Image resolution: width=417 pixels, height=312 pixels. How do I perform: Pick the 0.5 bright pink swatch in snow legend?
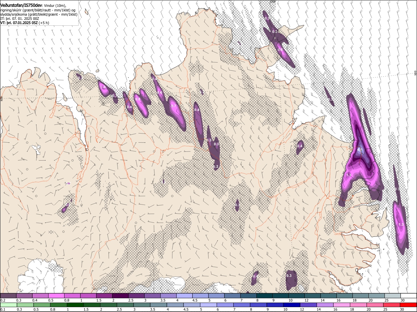tap(56, 296)
